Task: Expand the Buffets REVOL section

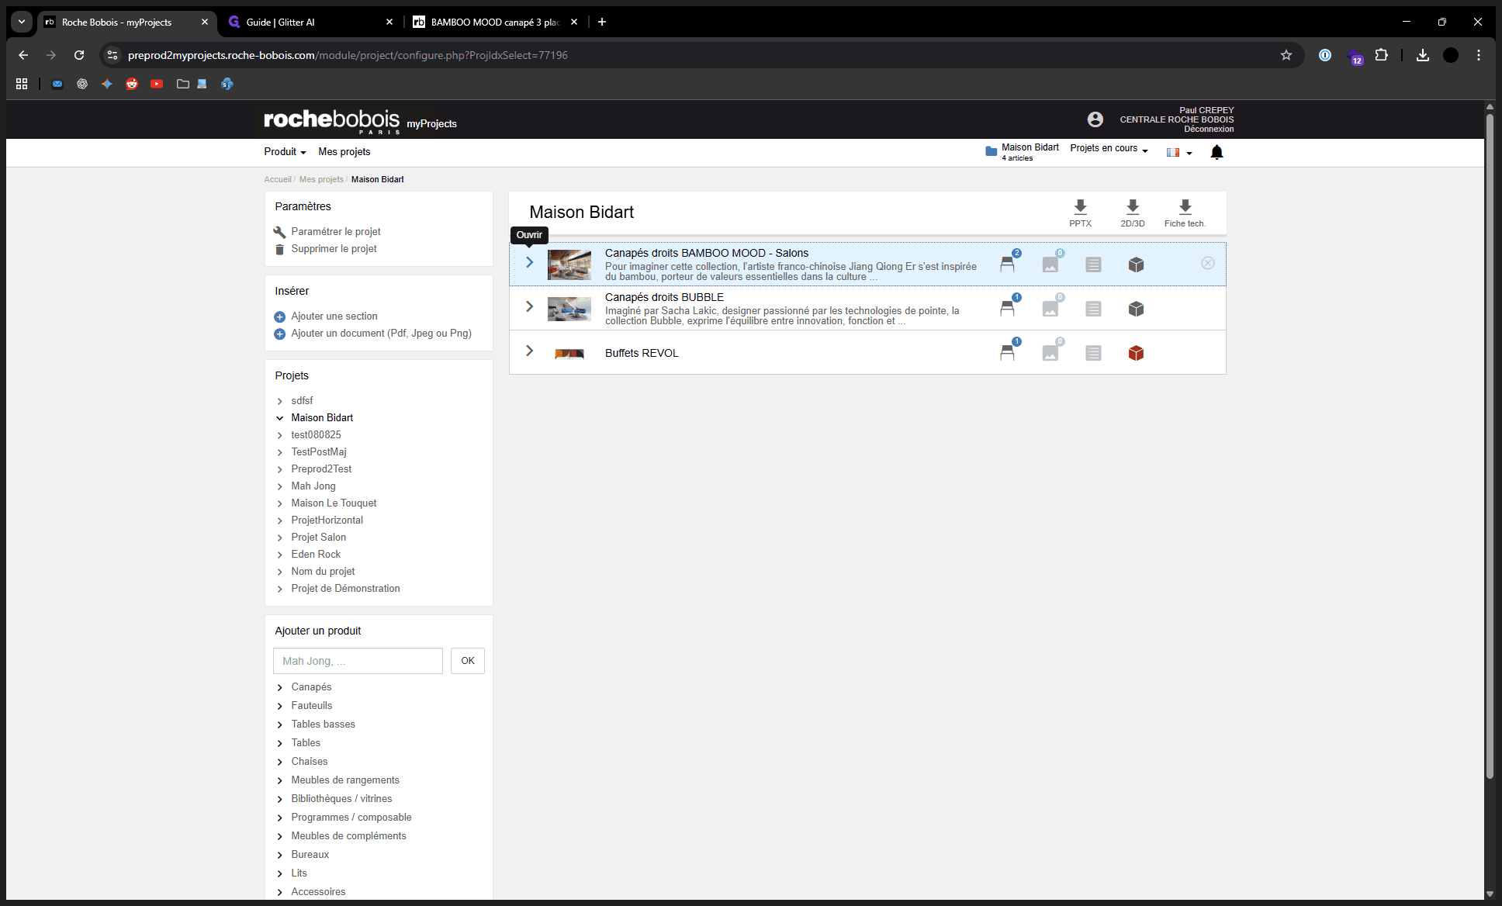Action: [x=529, y=351]
